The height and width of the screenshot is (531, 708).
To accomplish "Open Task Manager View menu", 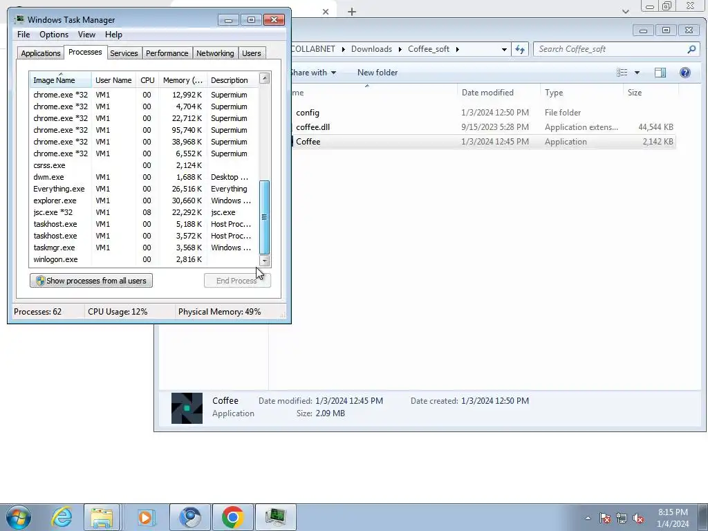I will pyautogui.click(x=86, y=35).
